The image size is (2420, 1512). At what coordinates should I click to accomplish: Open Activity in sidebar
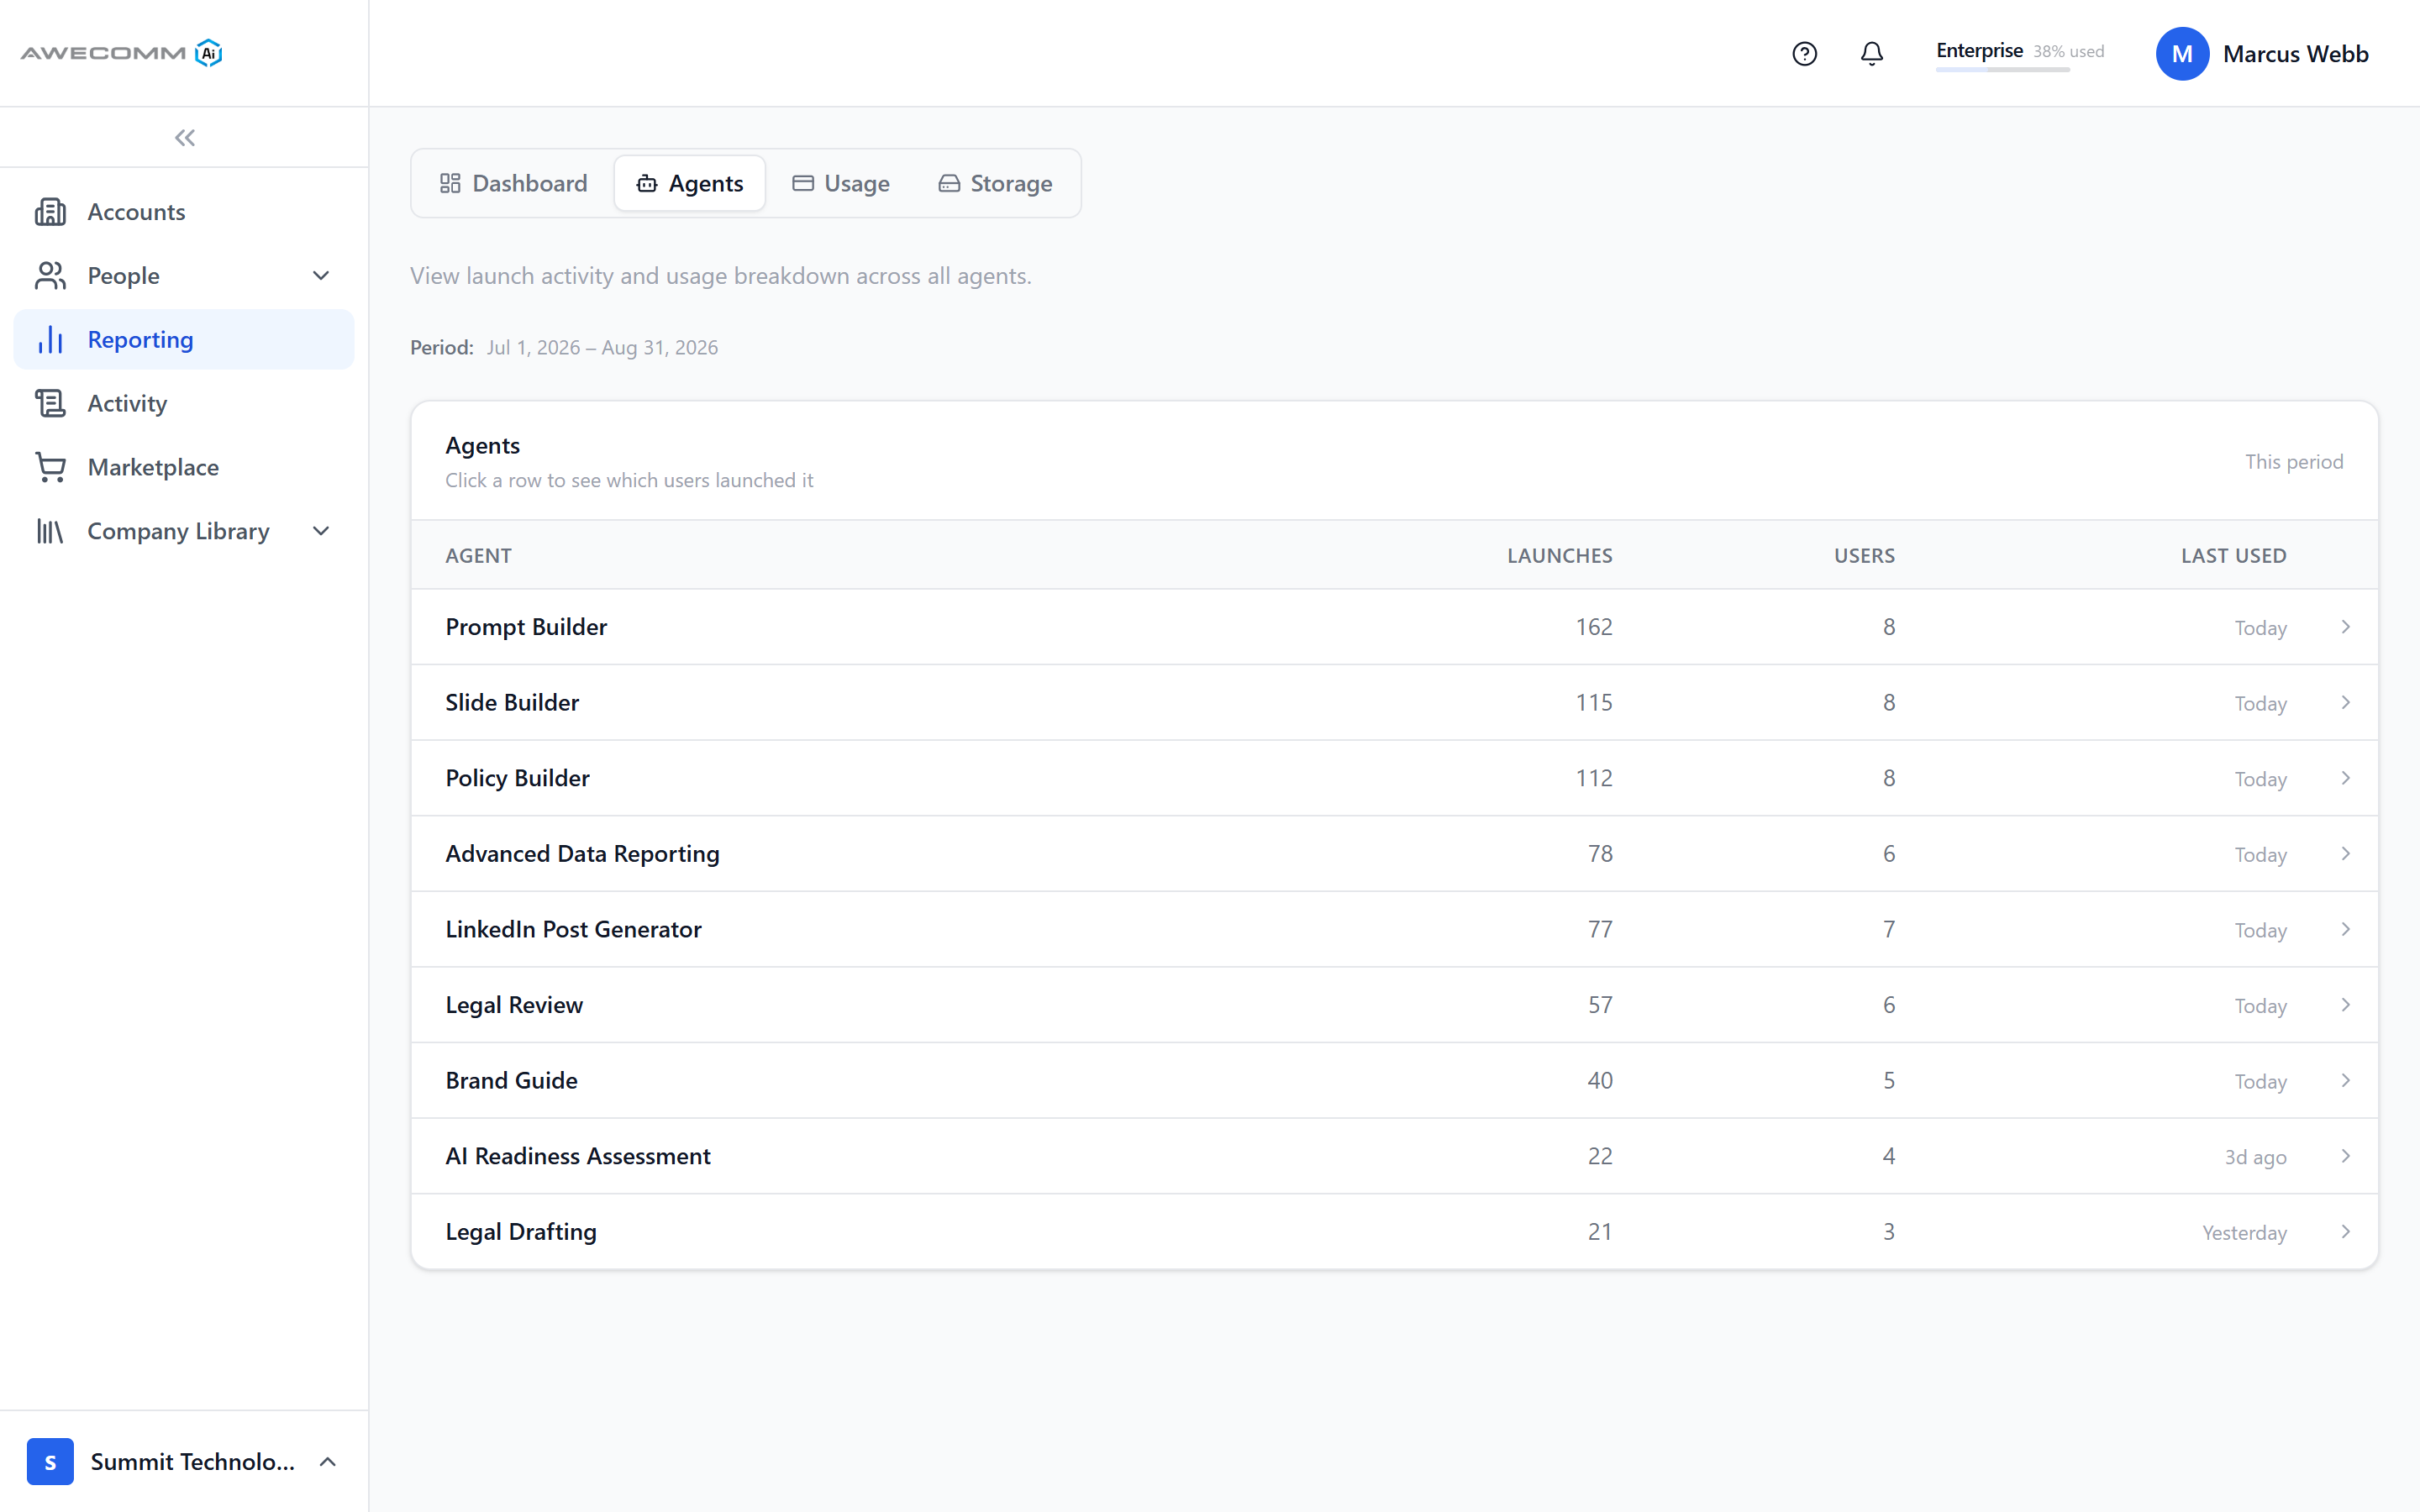tap(184, 403)
